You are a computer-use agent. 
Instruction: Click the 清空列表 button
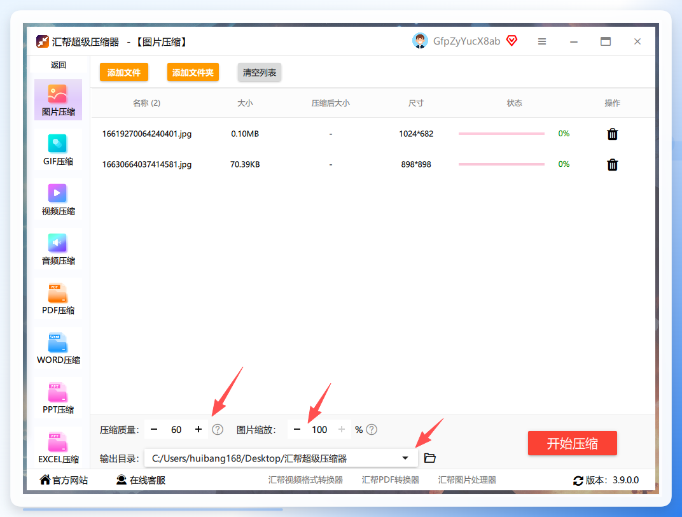(x=259, y=72)
